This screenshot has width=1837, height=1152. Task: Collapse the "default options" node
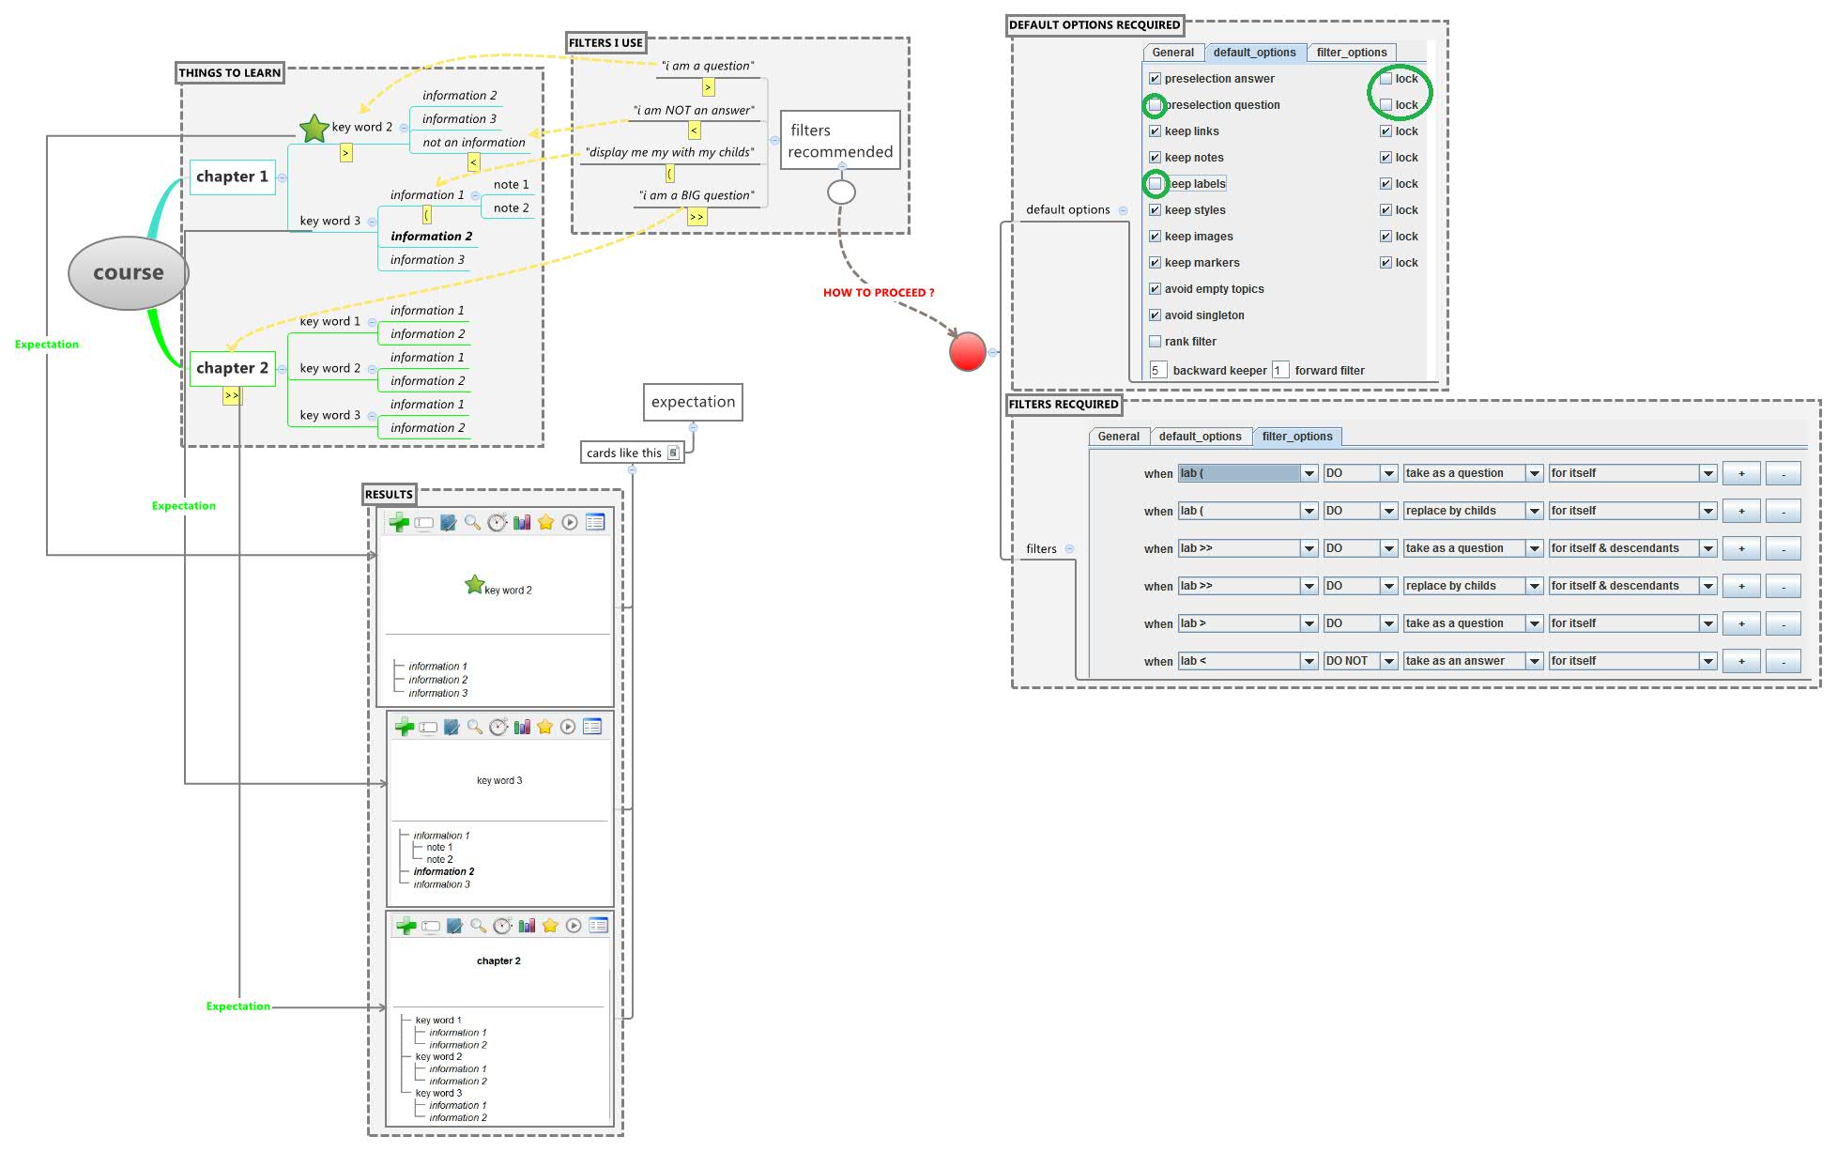click(1123, 210)
